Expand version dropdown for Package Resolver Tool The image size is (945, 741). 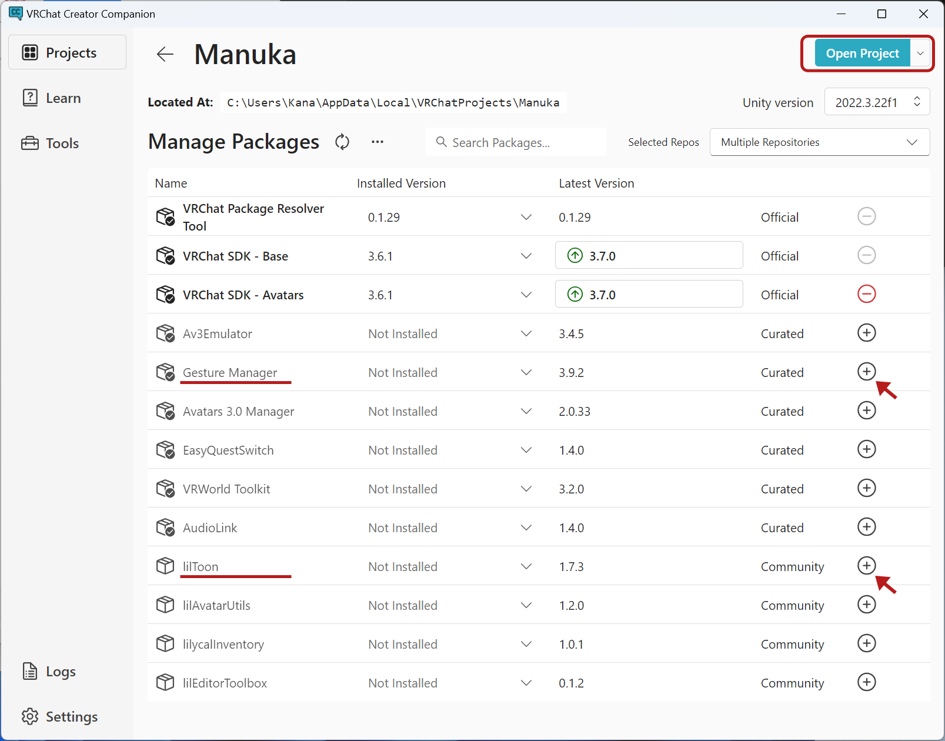(526, 217)
